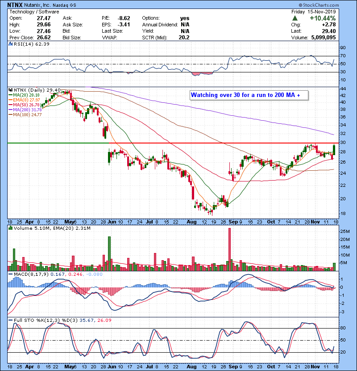Click the 'MA(20) 28.18' legend entry

point(24,95)
